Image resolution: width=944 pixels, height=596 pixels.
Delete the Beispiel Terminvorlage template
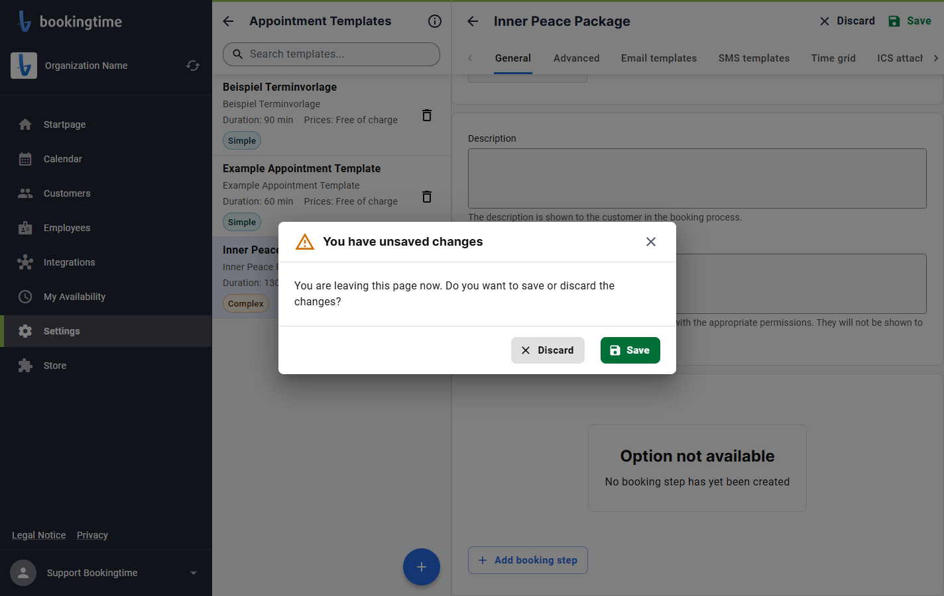(427, 115)
